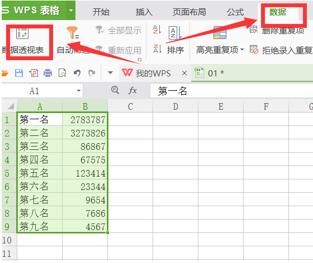Redo the last action
This screenshot has width=313, height=263.
[x=92, y=73]
